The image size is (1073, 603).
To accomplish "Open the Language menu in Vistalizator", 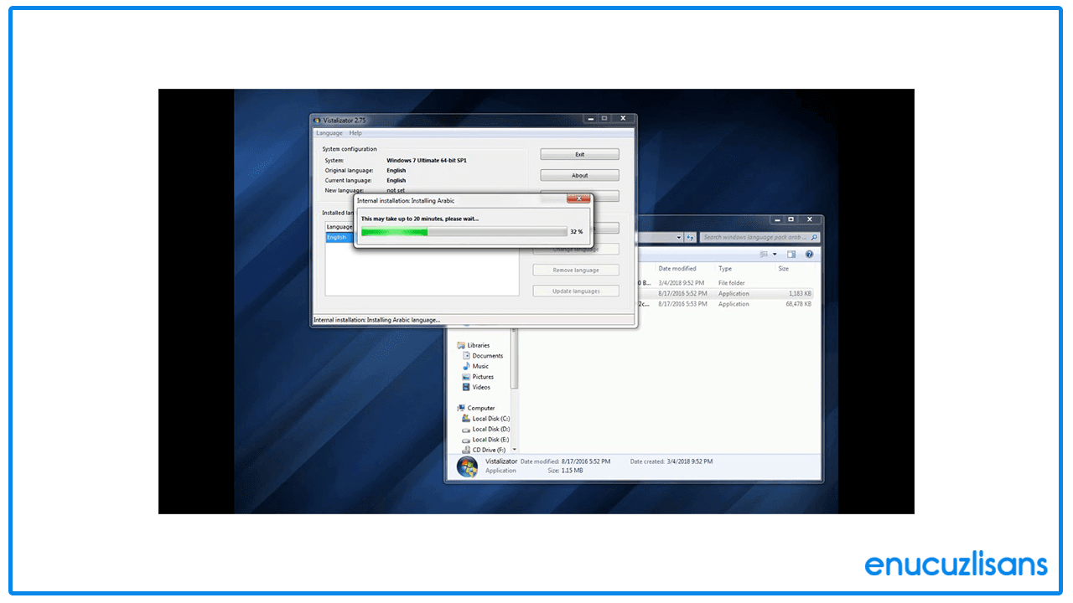I will 329,133.
